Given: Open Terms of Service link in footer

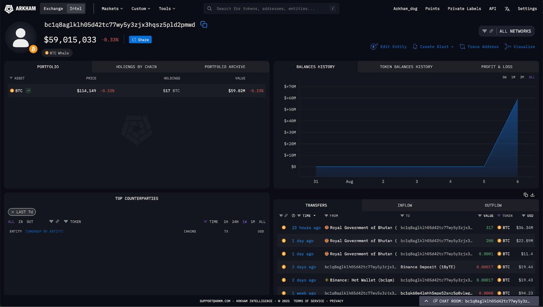Looking at the screenshot, I should click(x=309, y=301).
